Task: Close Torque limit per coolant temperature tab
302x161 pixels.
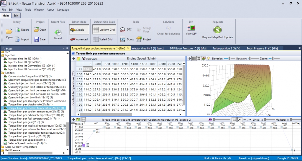Action: (x=128, y=48)
